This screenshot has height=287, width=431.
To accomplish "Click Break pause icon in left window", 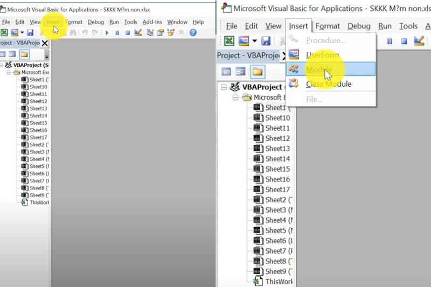I will tap(117, 33).
